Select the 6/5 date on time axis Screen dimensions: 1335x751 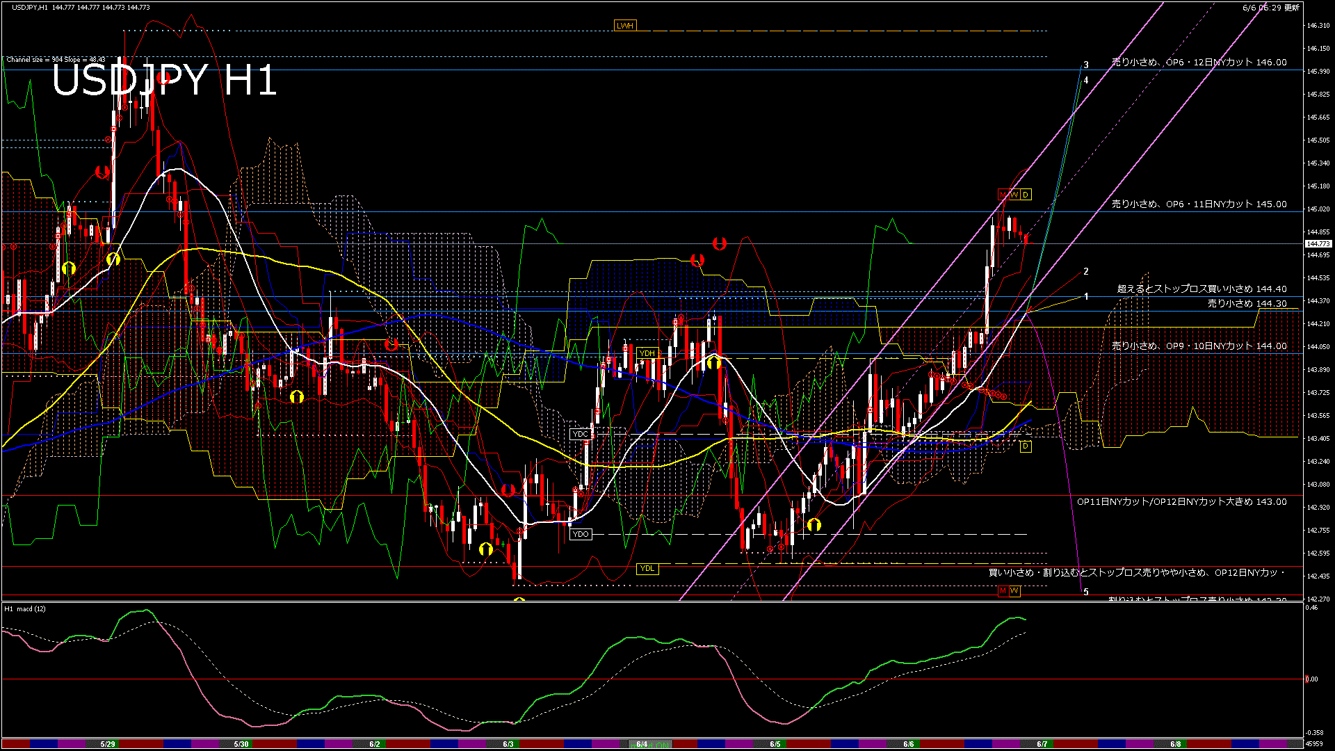pos(775,744)
